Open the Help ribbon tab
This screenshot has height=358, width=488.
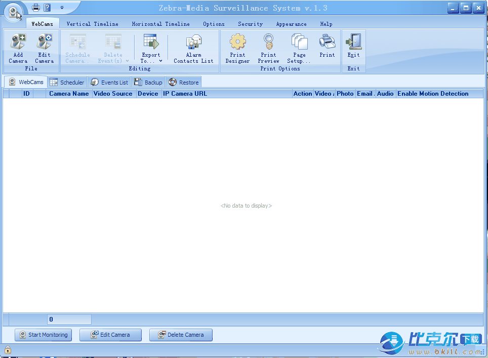tap(326, 24)
